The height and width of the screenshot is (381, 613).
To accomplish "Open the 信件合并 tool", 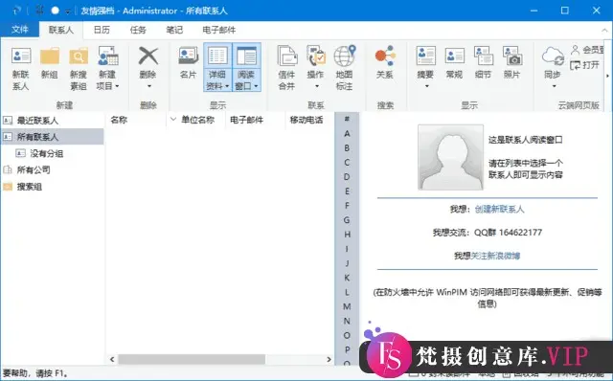I will [x=287, y=68].
